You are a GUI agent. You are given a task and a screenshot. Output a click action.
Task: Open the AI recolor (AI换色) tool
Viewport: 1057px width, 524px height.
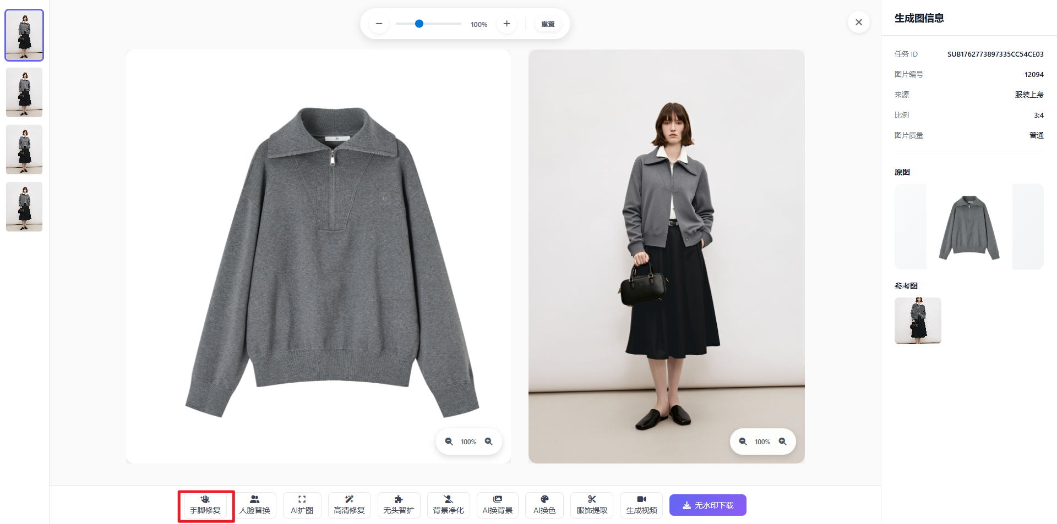tap(544, 505)
